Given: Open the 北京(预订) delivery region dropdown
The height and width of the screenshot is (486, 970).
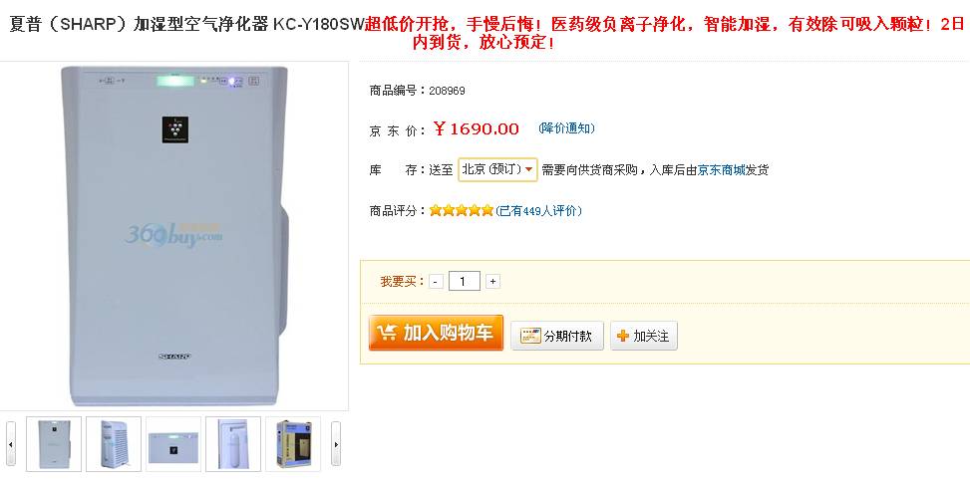Looking at the screenshot, I should pyautogui.click(x=497, y=169).
